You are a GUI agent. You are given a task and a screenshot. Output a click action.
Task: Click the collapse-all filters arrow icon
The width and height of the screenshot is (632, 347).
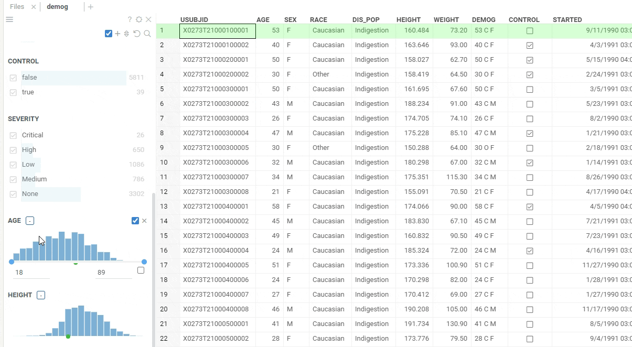125,33
